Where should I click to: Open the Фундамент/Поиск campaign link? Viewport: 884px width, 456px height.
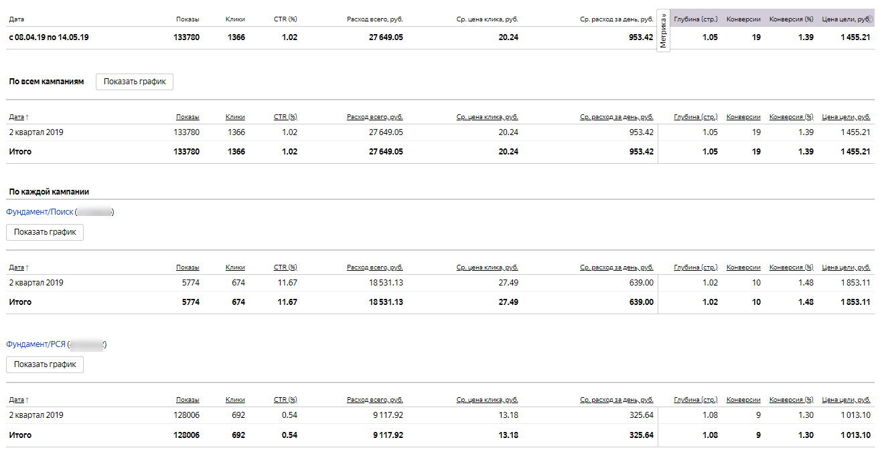click(40, 212)
